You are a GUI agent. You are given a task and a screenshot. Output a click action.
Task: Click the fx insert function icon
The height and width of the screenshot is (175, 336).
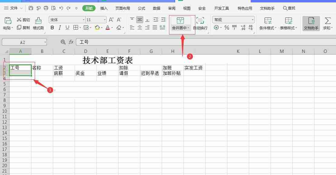pos(71,42)
